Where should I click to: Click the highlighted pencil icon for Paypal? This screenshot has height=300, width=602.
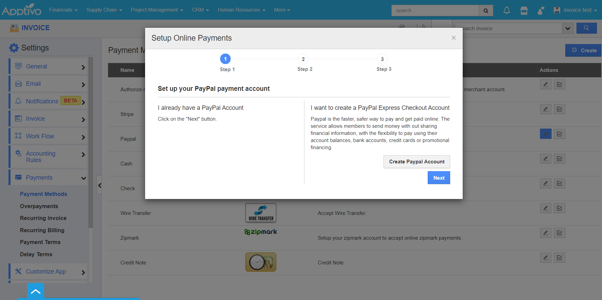pos(546,134)
